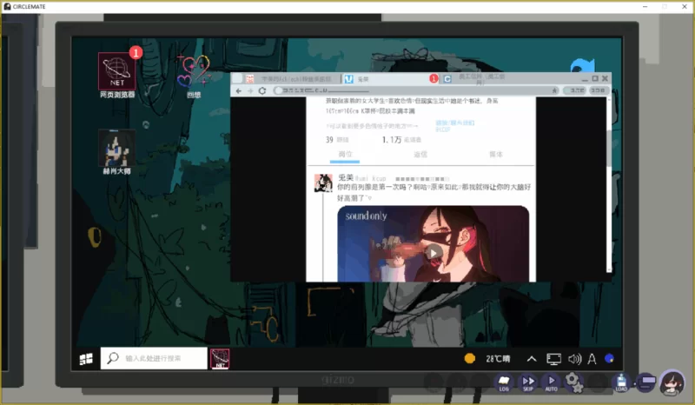Click the LOAD save-file icon
Image resolution: width=695 pixels, height=405 pixels.
(621, 382)
